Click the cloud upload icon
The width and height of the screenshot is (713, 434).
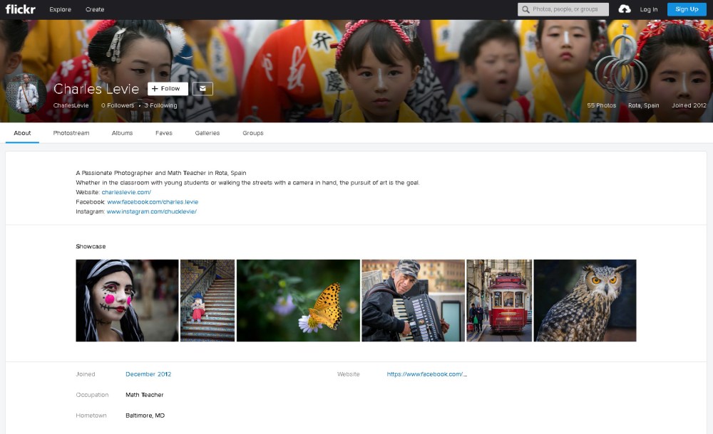[625, 9]
